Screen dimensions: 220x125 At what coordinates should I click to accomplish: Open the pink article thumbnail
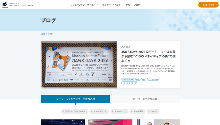click(110, 122)
